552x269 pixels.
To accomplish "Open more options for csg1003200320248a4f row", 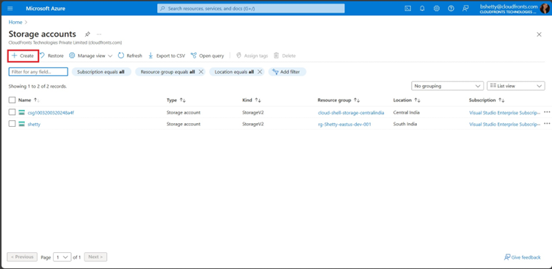I will (x=547, y=112).
